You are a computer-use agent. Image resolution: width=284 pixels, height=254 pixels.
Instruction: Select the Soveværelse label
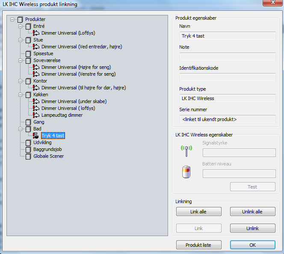pyautogui.click(x=47, y=60)
